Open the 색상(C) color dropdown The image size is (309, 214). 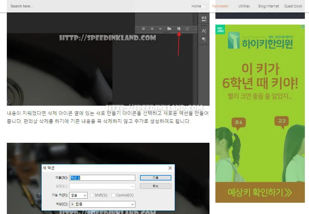102,204
